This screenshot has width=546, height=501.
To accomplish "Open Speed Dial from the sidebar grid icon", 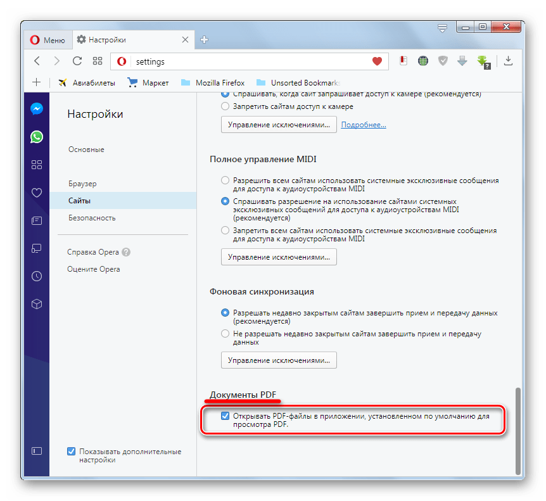I will (x=37, y=165).
